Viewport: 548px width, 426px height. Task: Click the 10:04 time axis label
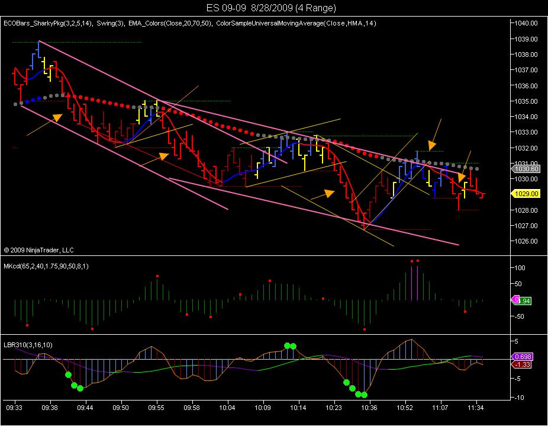[x=227, y=408]
